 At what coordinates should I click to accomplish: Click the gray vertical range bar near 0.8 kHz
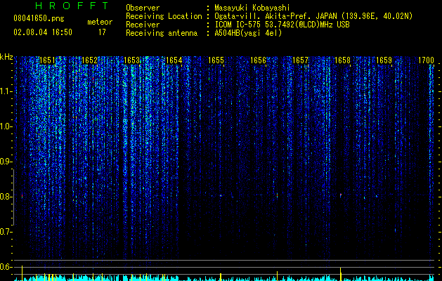[13, 197]
